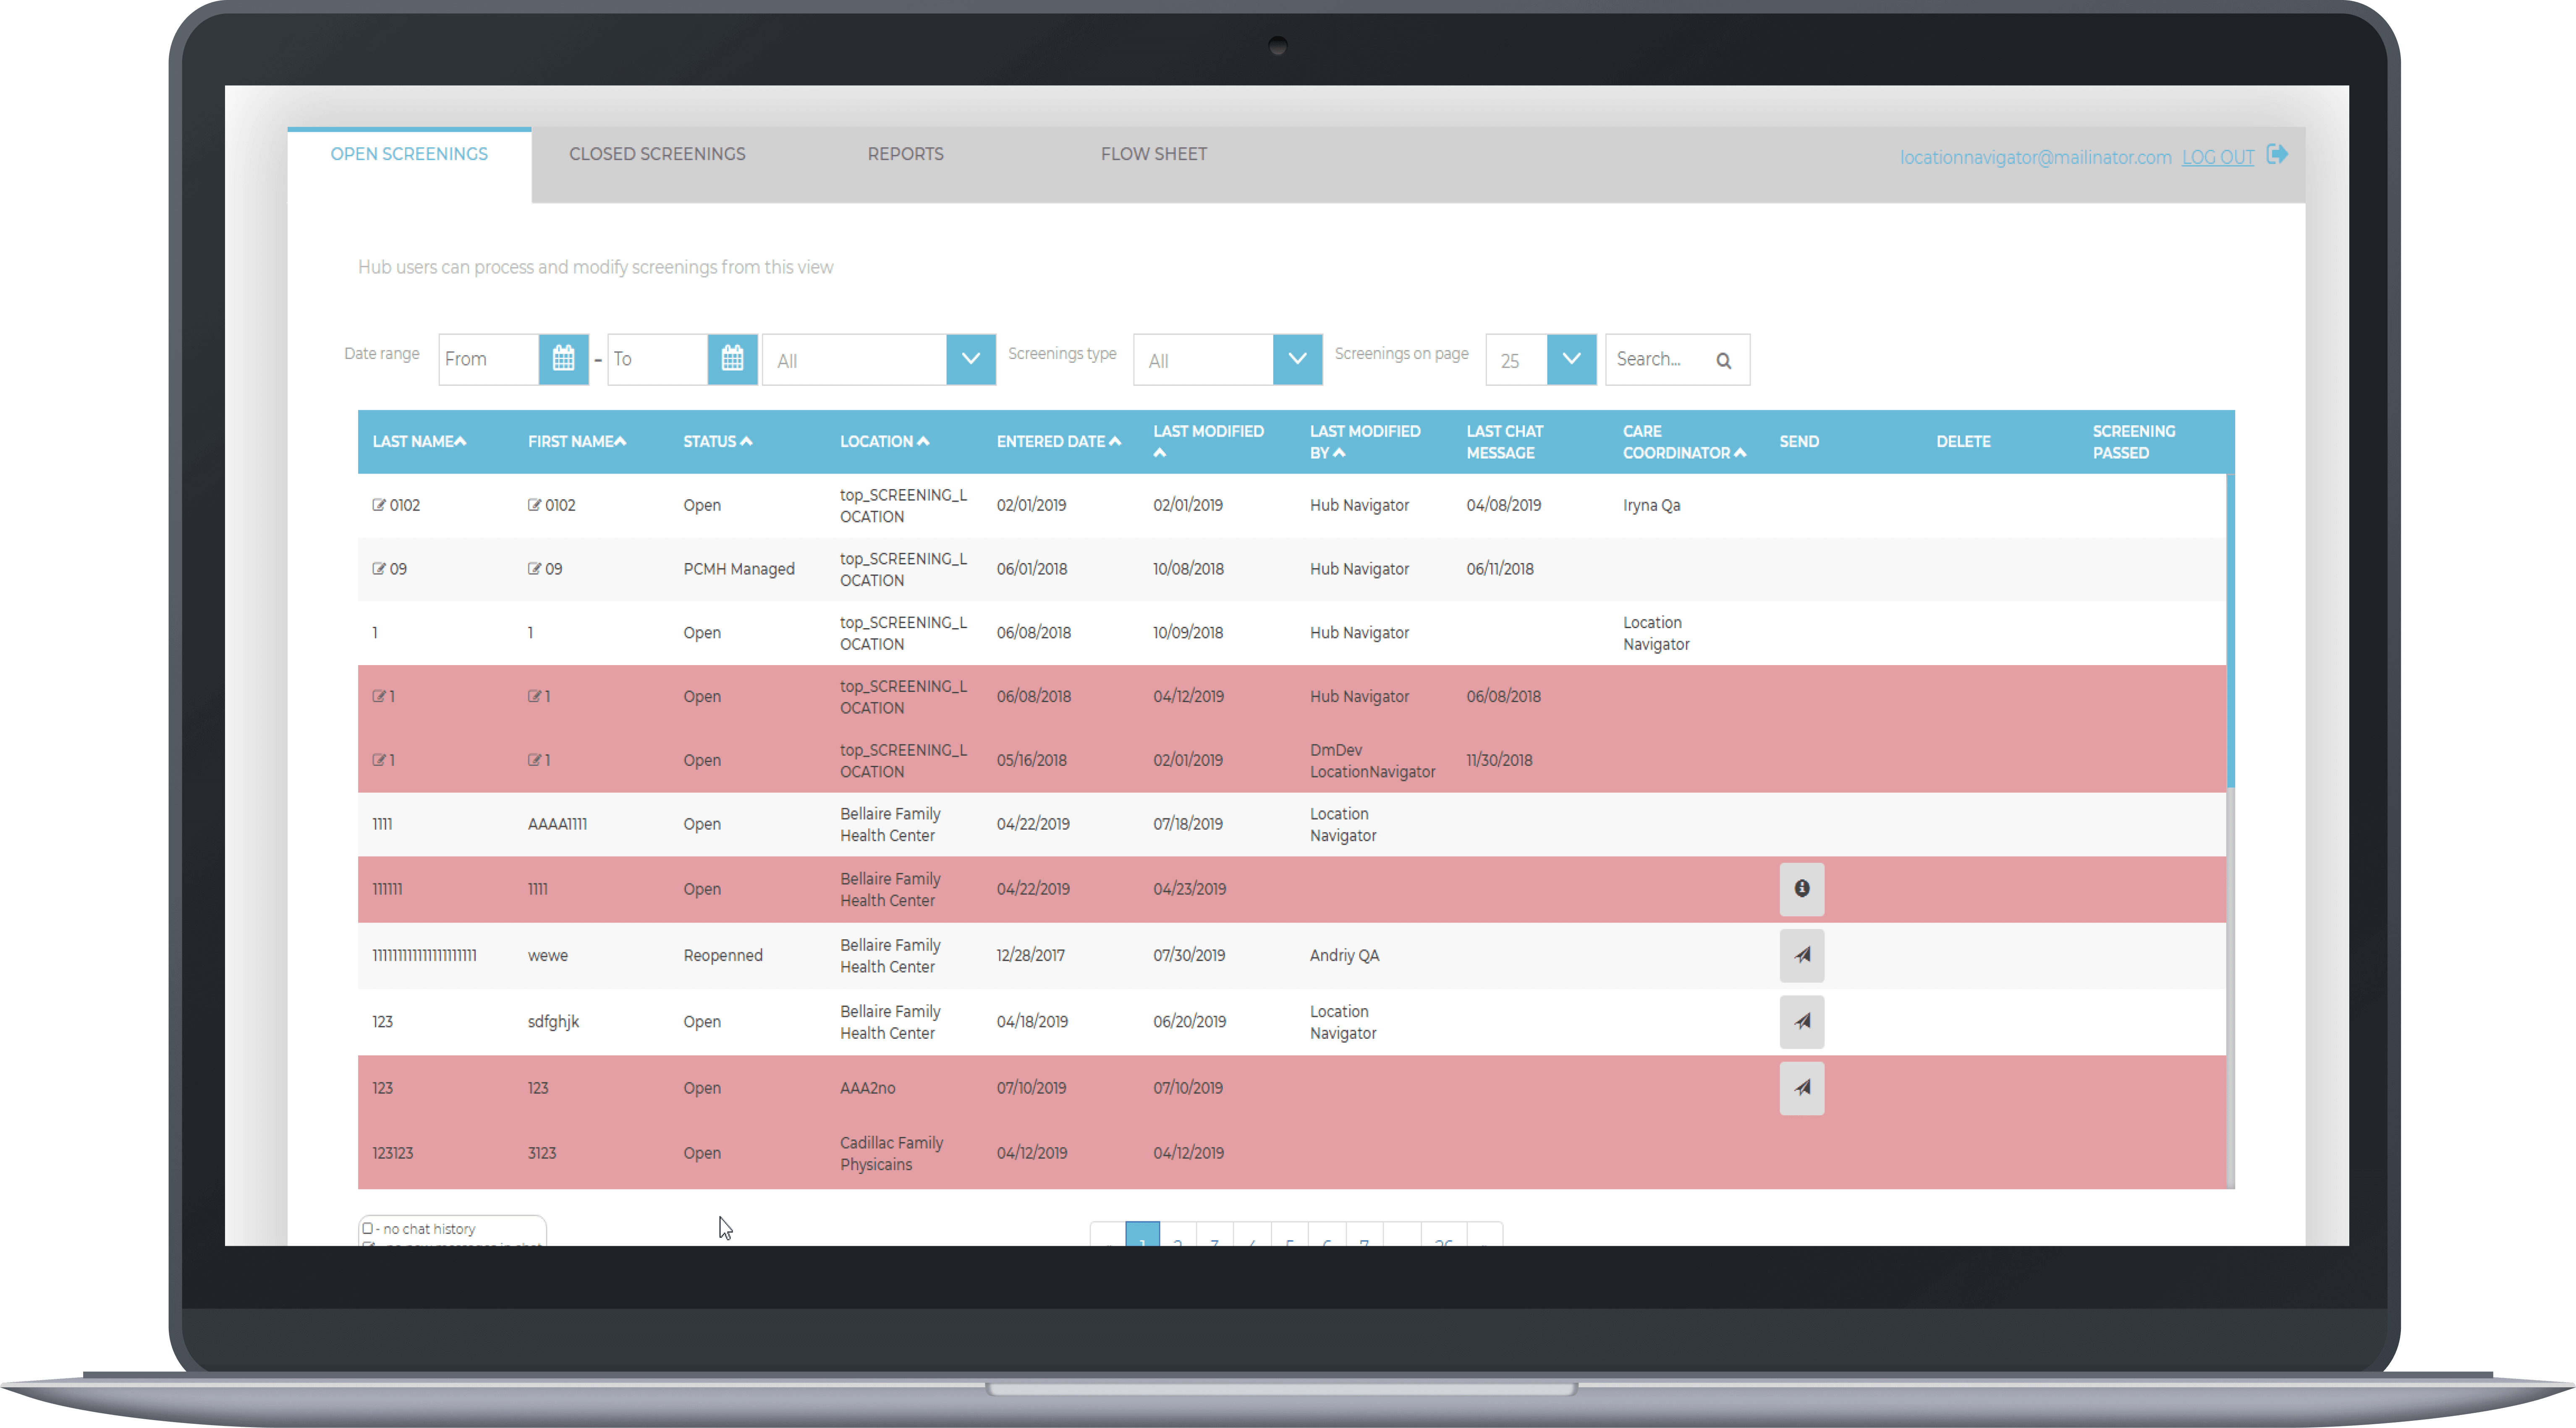
Task: Sort by Last Modified By arrow
Action: [1339, 453]
